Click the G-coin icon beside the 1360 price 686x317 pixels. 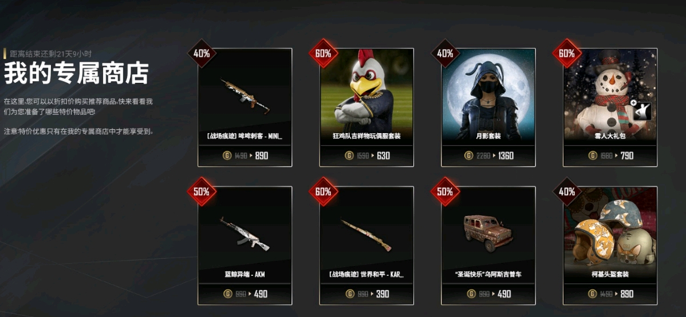468,155
